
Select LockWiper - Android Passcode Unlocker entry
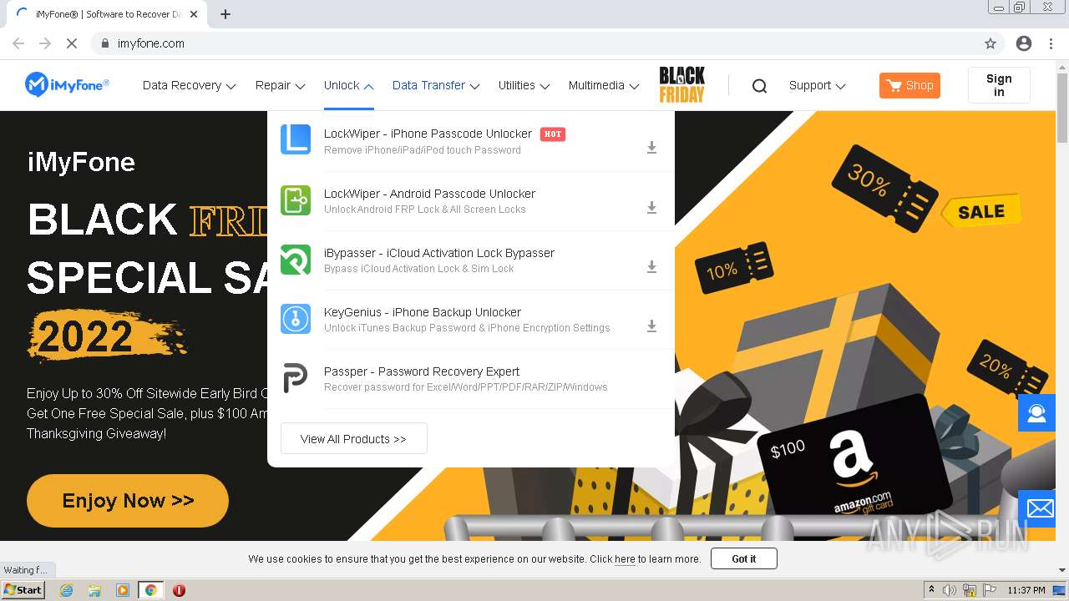pos(429,194)
